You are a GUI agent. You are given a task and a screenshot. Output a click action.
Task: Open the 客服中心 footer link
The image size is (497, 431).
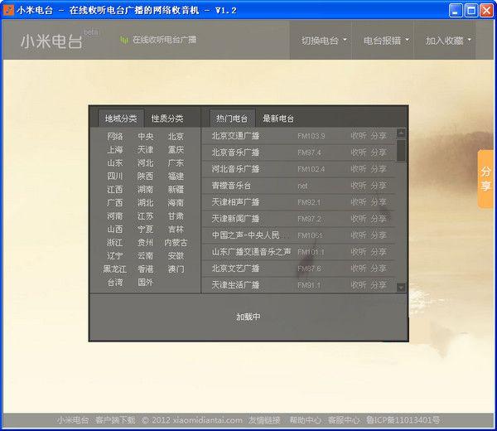point(344,420)
